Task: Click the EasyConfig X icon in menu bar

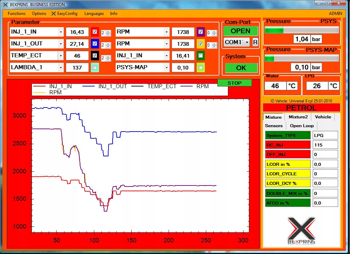Action: [x=53, y=14]
